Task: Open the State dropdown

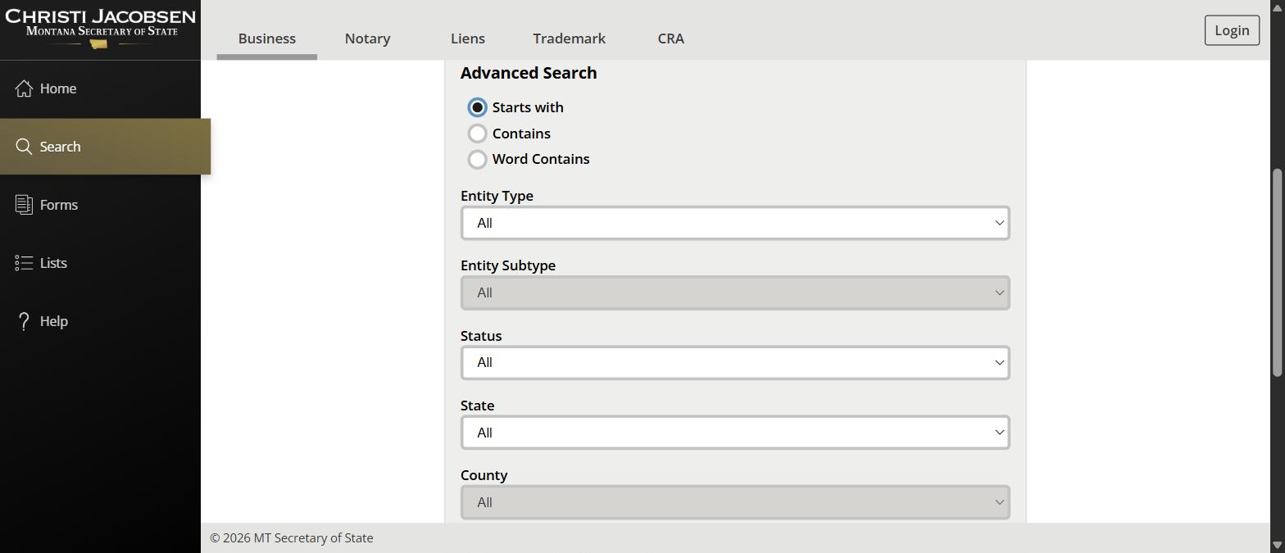Action: [735, 433]
